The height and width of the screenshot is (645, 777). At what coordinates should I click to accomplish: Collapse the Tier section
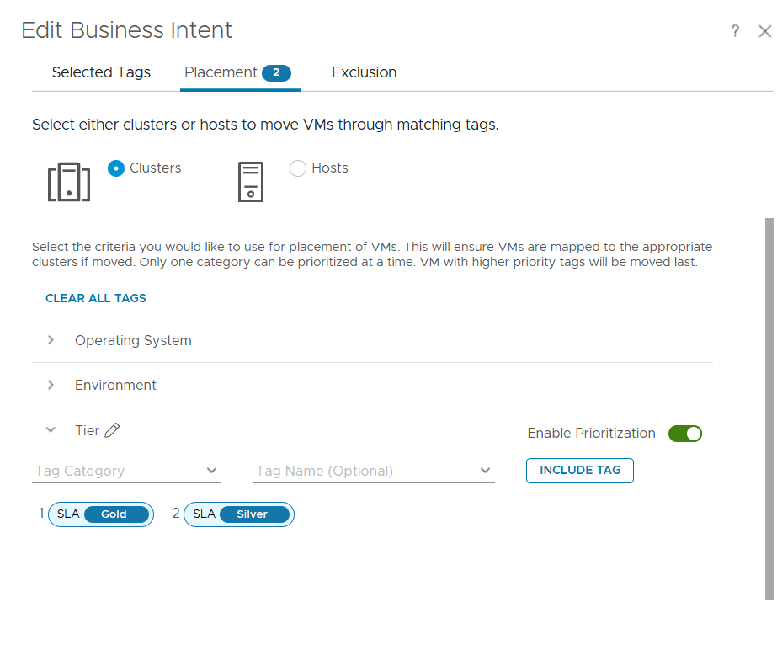[51, 430]
